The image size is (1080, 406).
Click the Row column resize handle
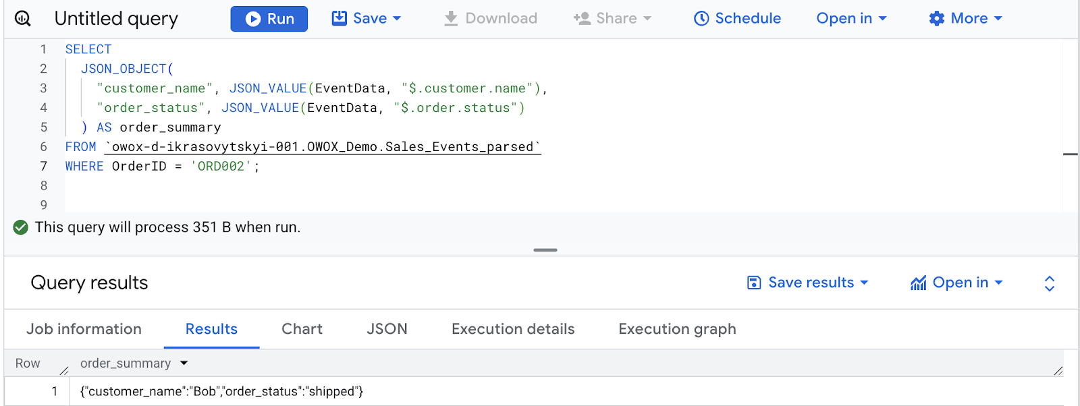pos(64,370)
